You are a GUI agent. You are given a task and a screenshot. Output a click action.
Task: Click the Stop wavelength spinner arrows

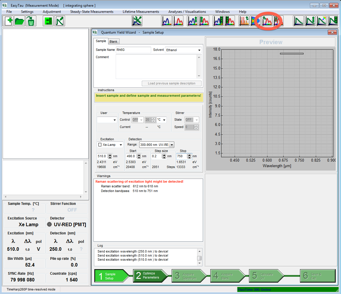coord(190,156)
